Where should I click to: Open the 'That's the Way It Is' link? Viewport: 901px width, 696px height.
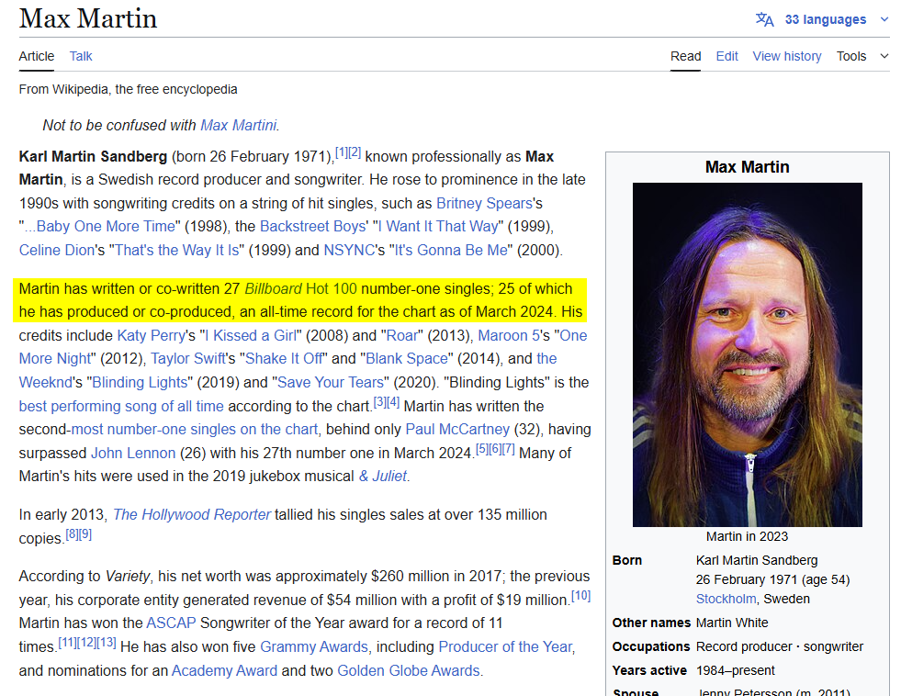pyautogui.click(x=177, y=251)
